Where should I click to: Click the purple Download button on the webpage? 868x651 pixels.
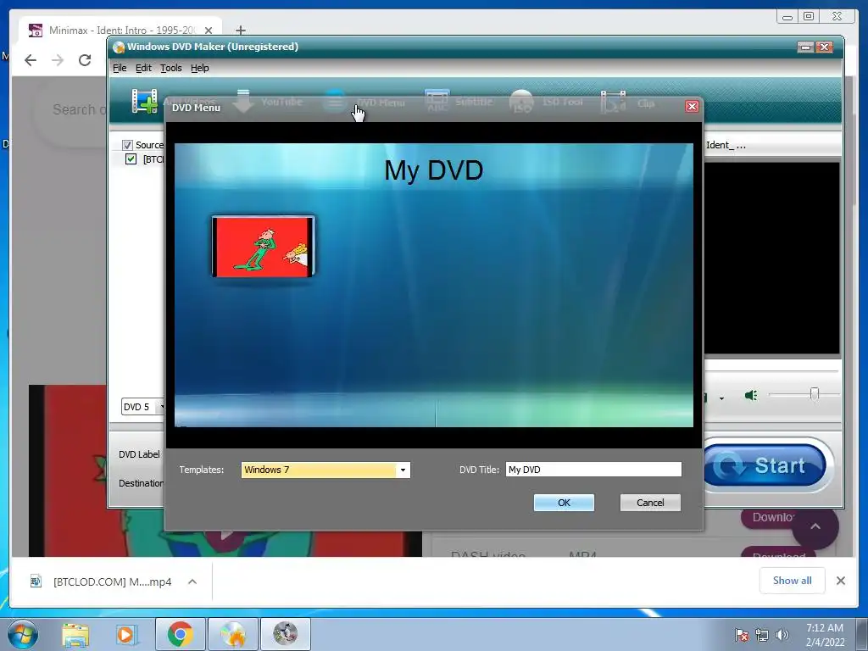pyautogui.click(x=772, y=518)
